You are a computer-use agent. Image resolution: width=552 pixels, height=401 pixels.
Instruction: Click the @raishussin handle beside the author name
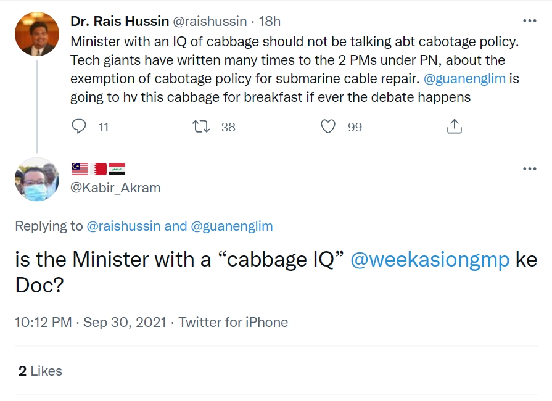[x=210, y=21]
